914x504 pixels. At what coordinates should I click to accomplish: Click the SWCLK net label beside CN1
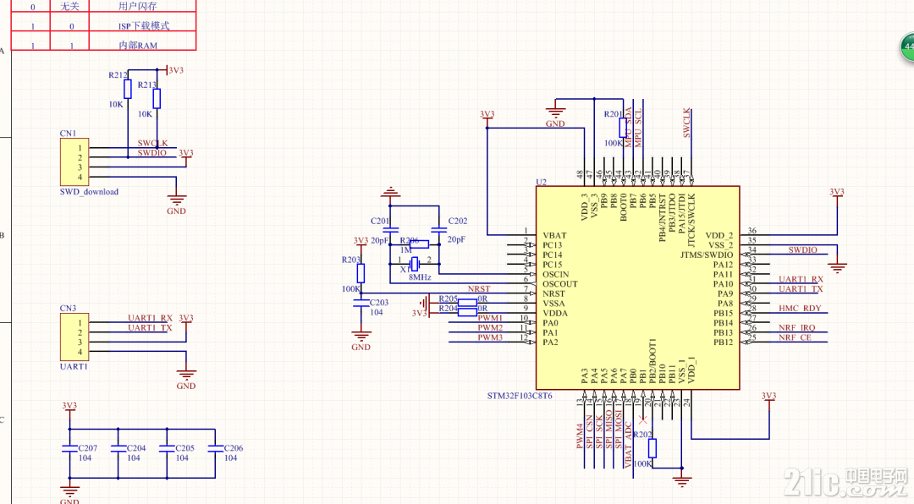coord(152,143)
